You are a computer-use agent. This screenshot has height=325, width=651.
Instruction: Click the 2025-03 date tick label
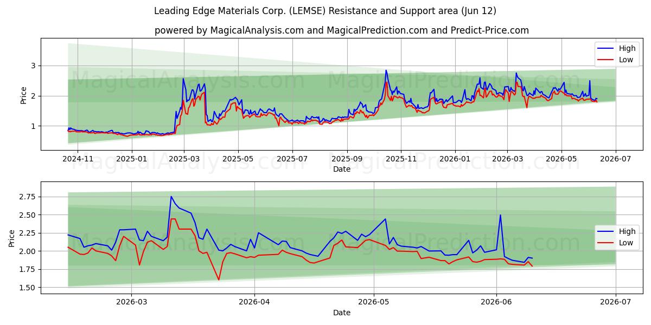184,159
